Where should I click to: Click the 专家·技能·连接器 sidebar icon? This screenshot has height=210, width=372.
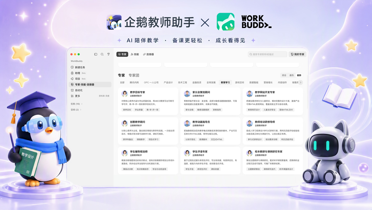point(72,84)
